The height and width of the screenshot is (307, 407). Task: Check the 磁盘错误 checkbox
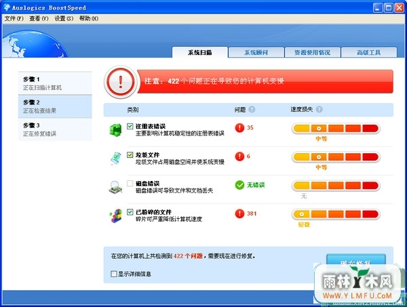click(x=130, y=183)
